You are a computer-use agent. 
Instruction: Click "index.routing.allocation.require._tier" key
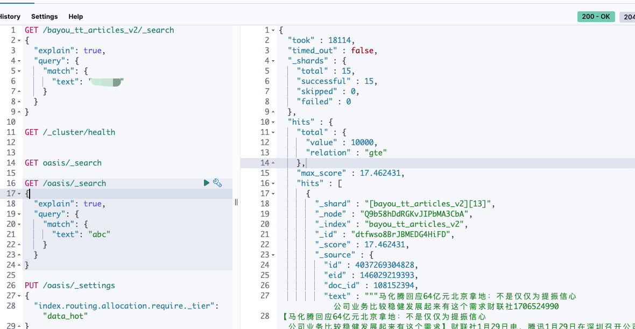(x=124, y=306)
